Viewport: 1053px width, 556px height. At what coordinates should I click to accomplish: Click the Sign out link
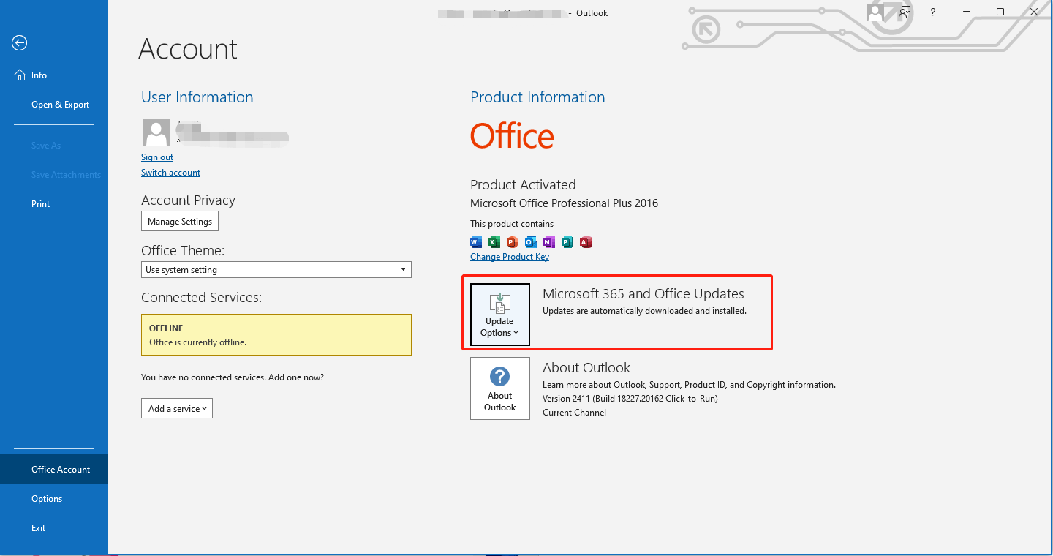point(157,157)
